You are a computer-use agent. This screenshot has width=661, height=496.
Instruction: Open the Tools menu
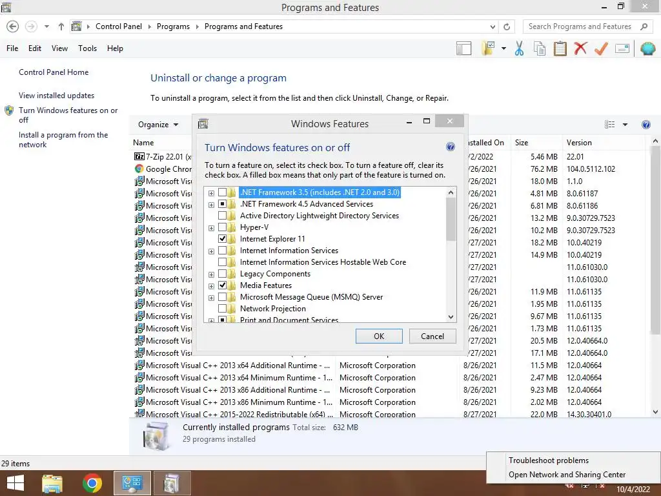tap(87, 48)
